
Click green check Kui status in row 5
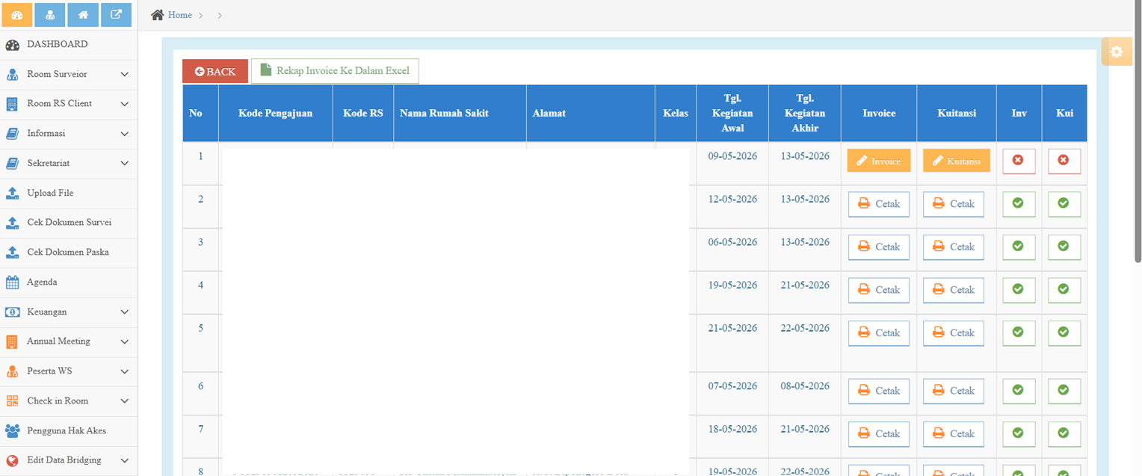pos(1064,333)
